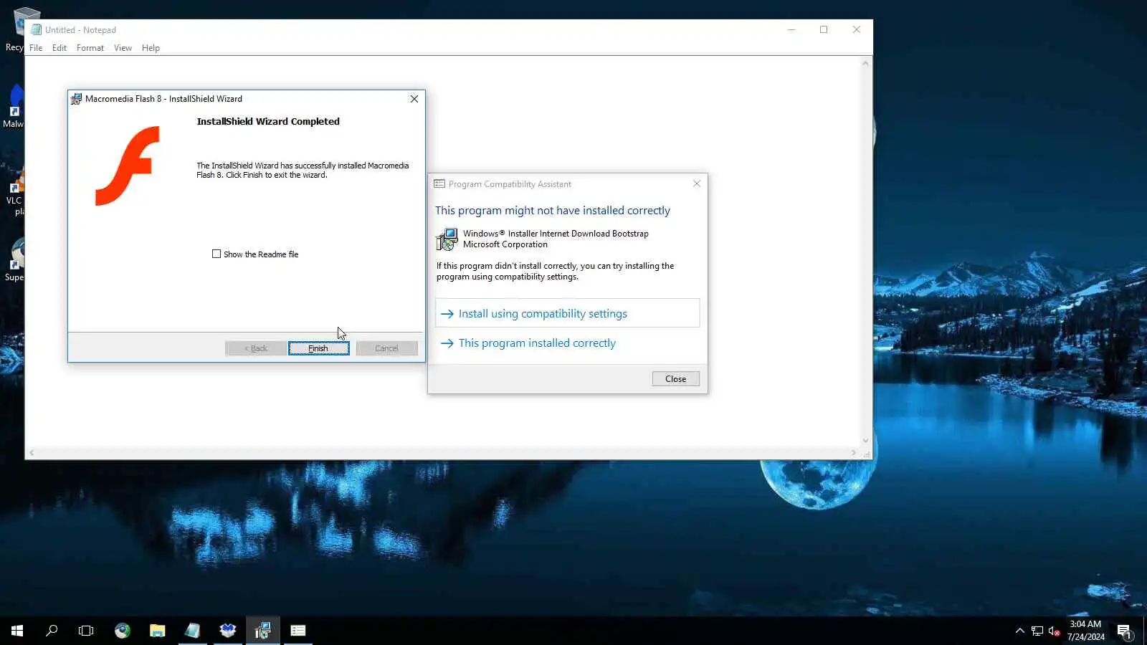1147x645 pixels.
Task: Click Finish in the InstallShield Wizard
Action: click(x=318, y=348)
